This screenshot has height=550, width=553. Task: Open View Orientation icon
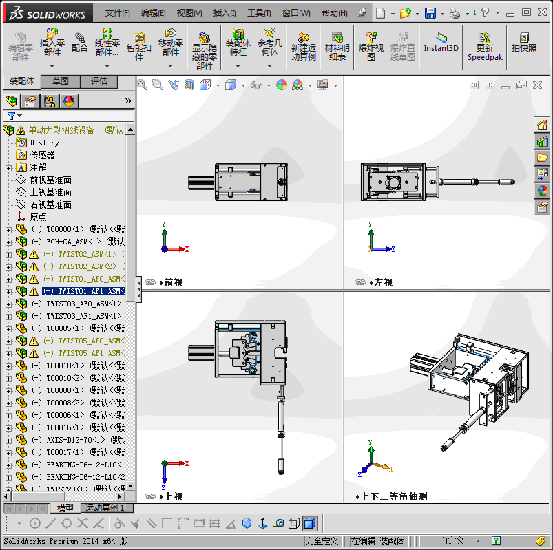[x=205, y=85]
